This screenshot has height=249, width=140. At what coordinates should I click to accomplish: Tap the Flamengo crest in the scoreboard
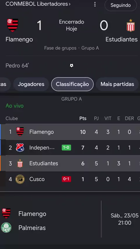pos(13,25)
